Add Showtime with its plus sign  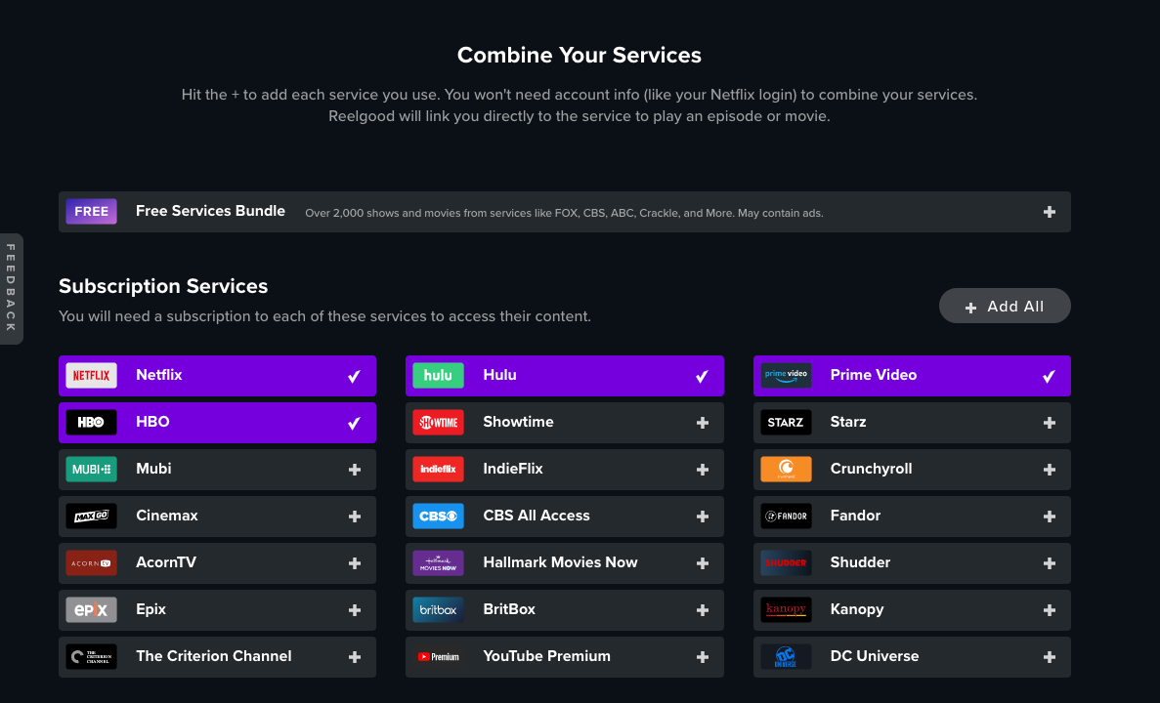pyautogui.click(x=703, y=423)
